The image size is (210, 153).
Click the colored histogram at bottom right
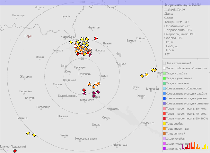coord(195,145)
